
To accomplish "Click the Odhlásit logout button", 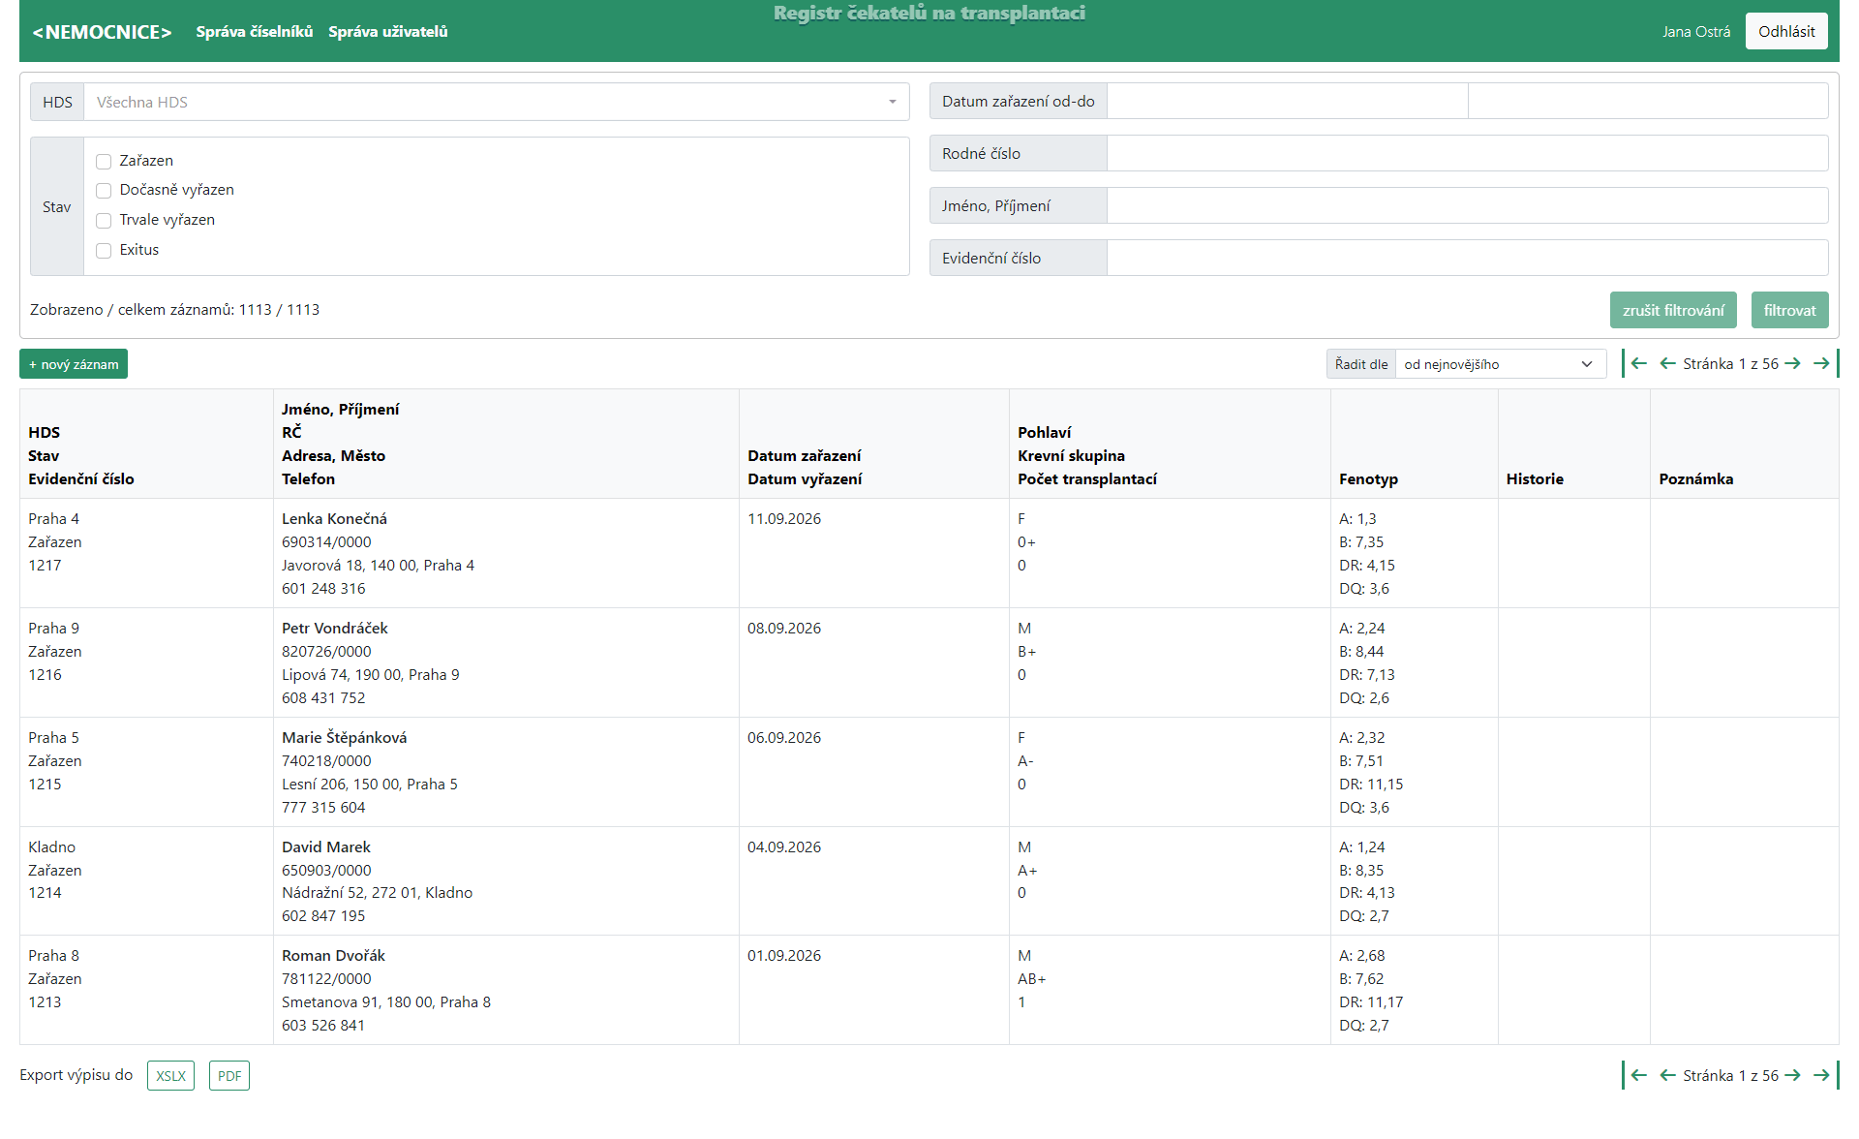I will pos(1786,31).
